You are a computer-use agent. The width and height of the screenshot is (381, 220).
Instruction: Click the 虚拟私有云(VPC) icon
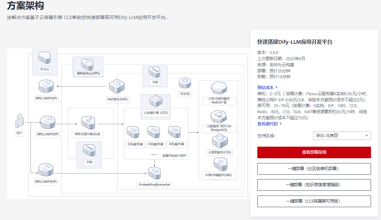(x=88, y=64)
